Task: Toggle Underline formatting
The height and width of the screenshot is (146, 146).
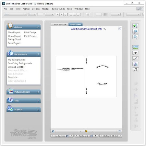Action: coord(65,14)
